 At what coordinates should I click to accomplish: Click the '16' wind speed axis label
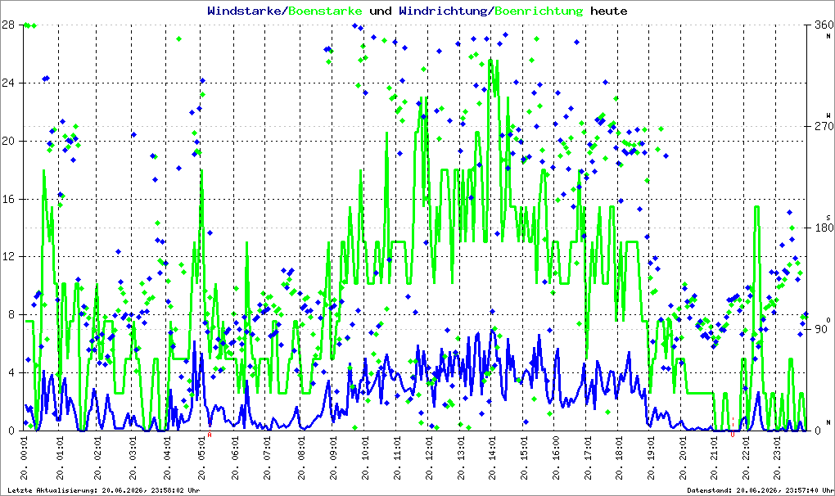(8, 199)
